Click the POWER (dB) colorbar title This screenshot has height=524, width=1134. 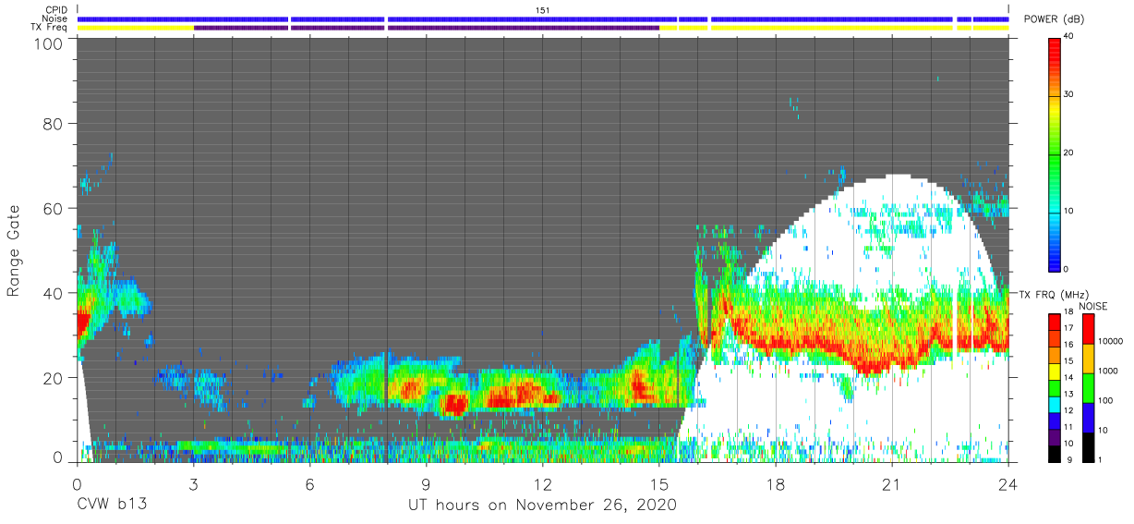[x=1053, y=19]
